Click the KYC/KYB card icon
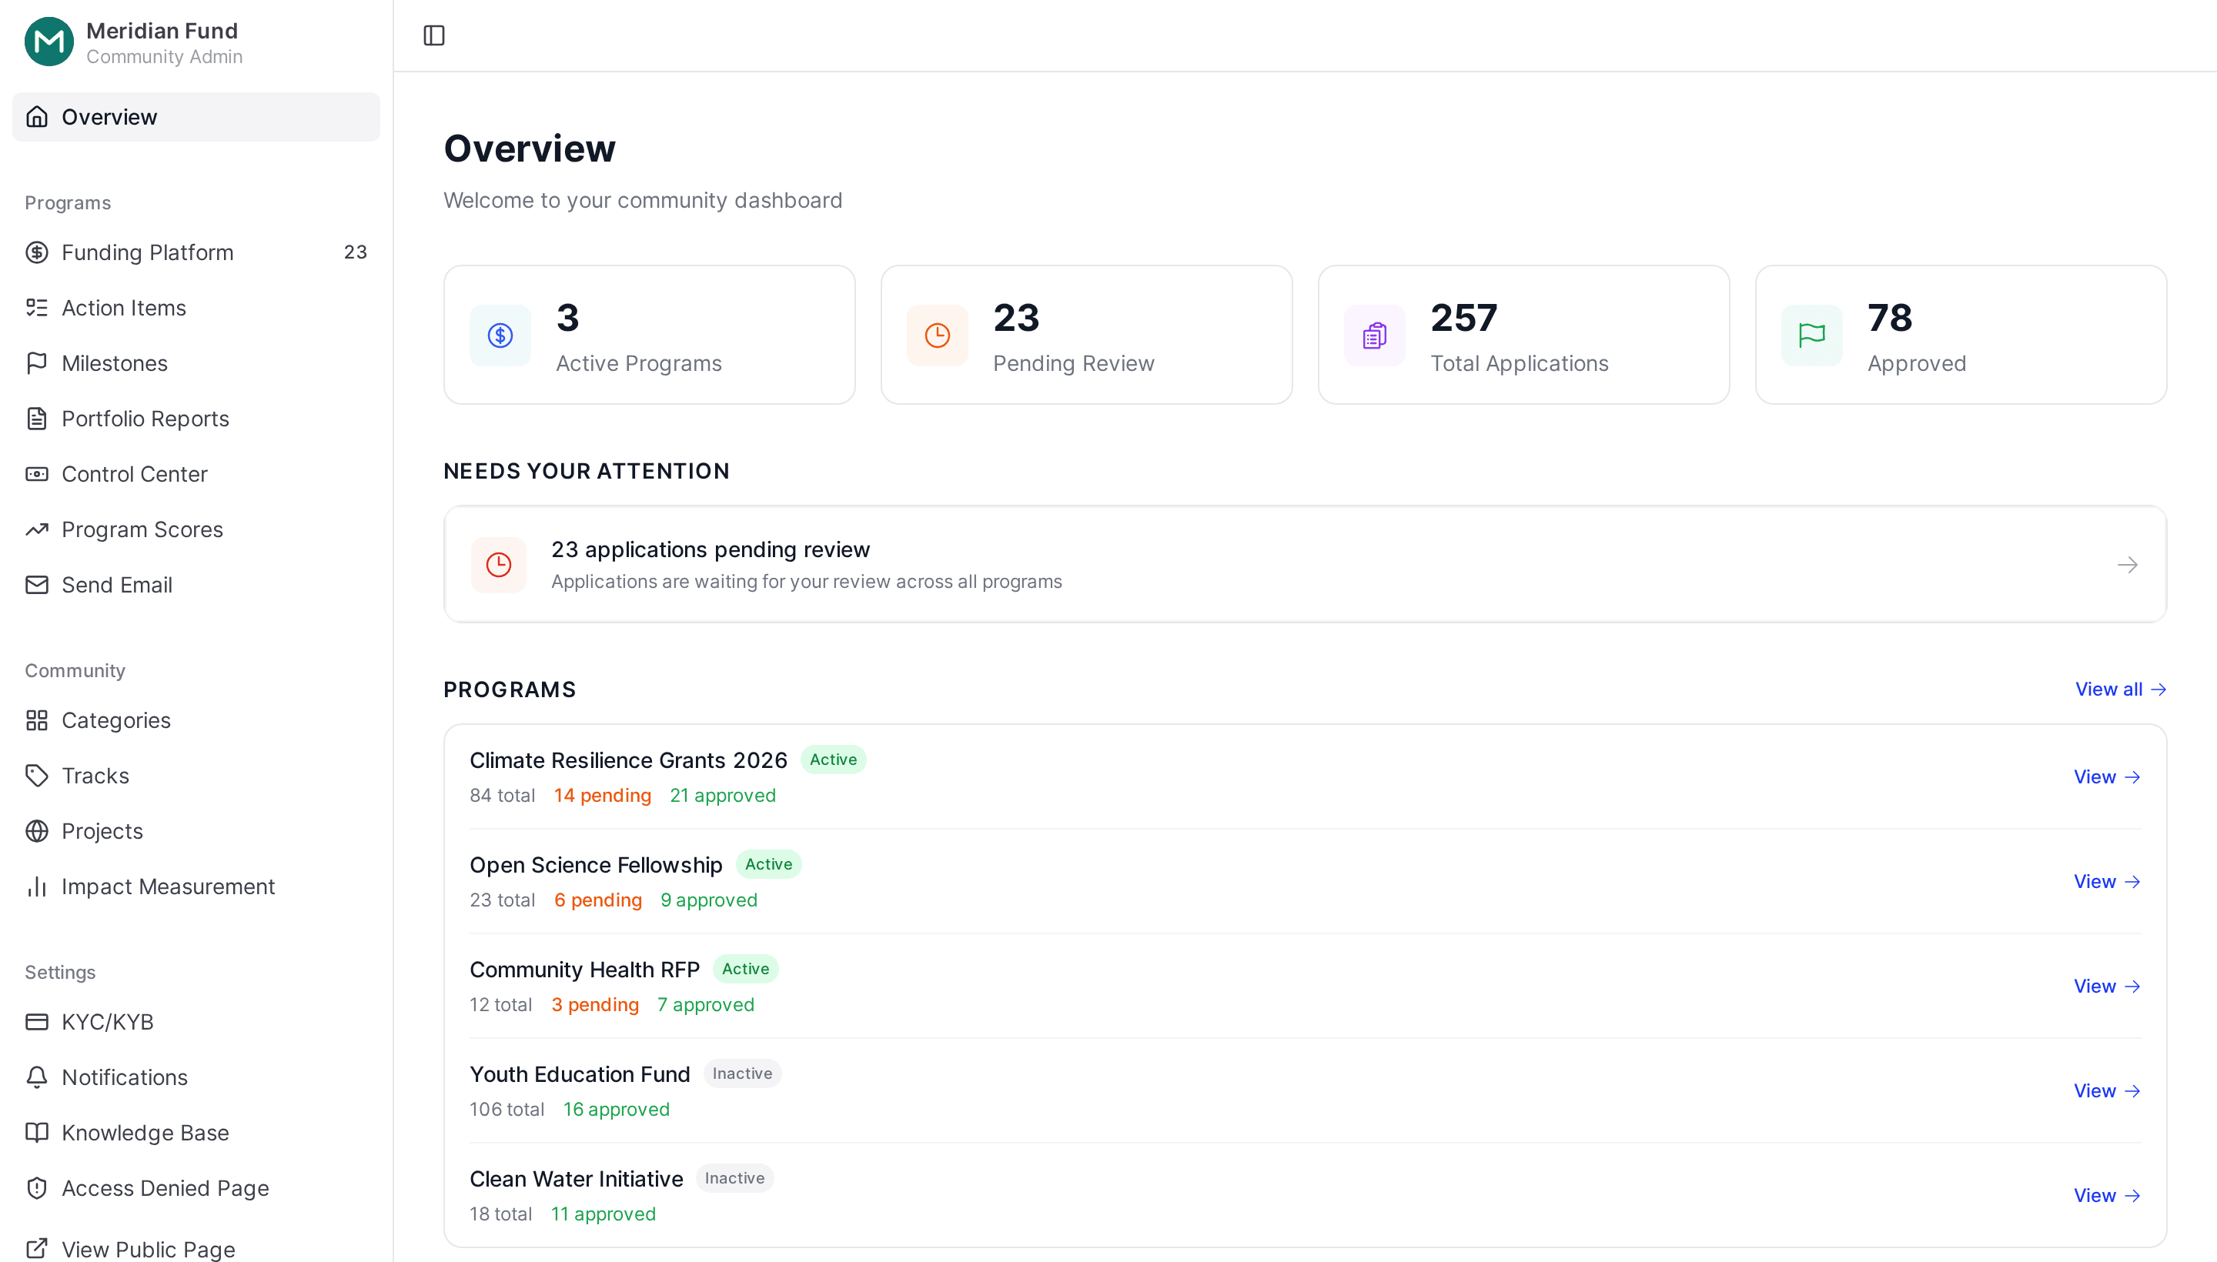This screenshot has height=1262, width=2217. tap(36, 1022)
